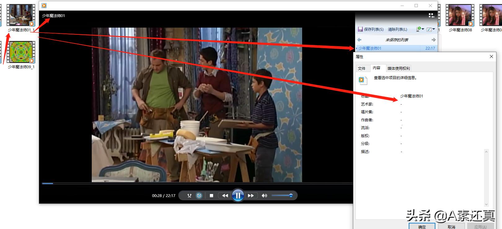Click the 少年魔法师09_1 file name label
502x229 pixels.
21,67
